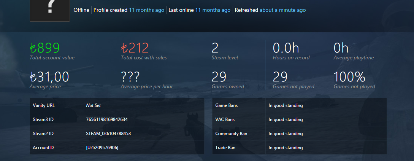Click the '11 months ago' profile created date
414x161 pixels.
(146, 10)
